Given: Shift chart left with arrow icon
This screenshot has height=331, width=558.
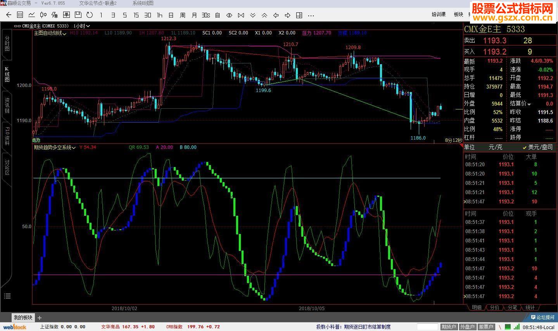Looking at the screenshot, I should 276,15.
